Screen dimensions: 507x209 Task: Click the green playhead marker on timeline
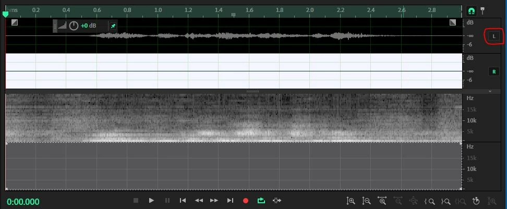(6, 14)
